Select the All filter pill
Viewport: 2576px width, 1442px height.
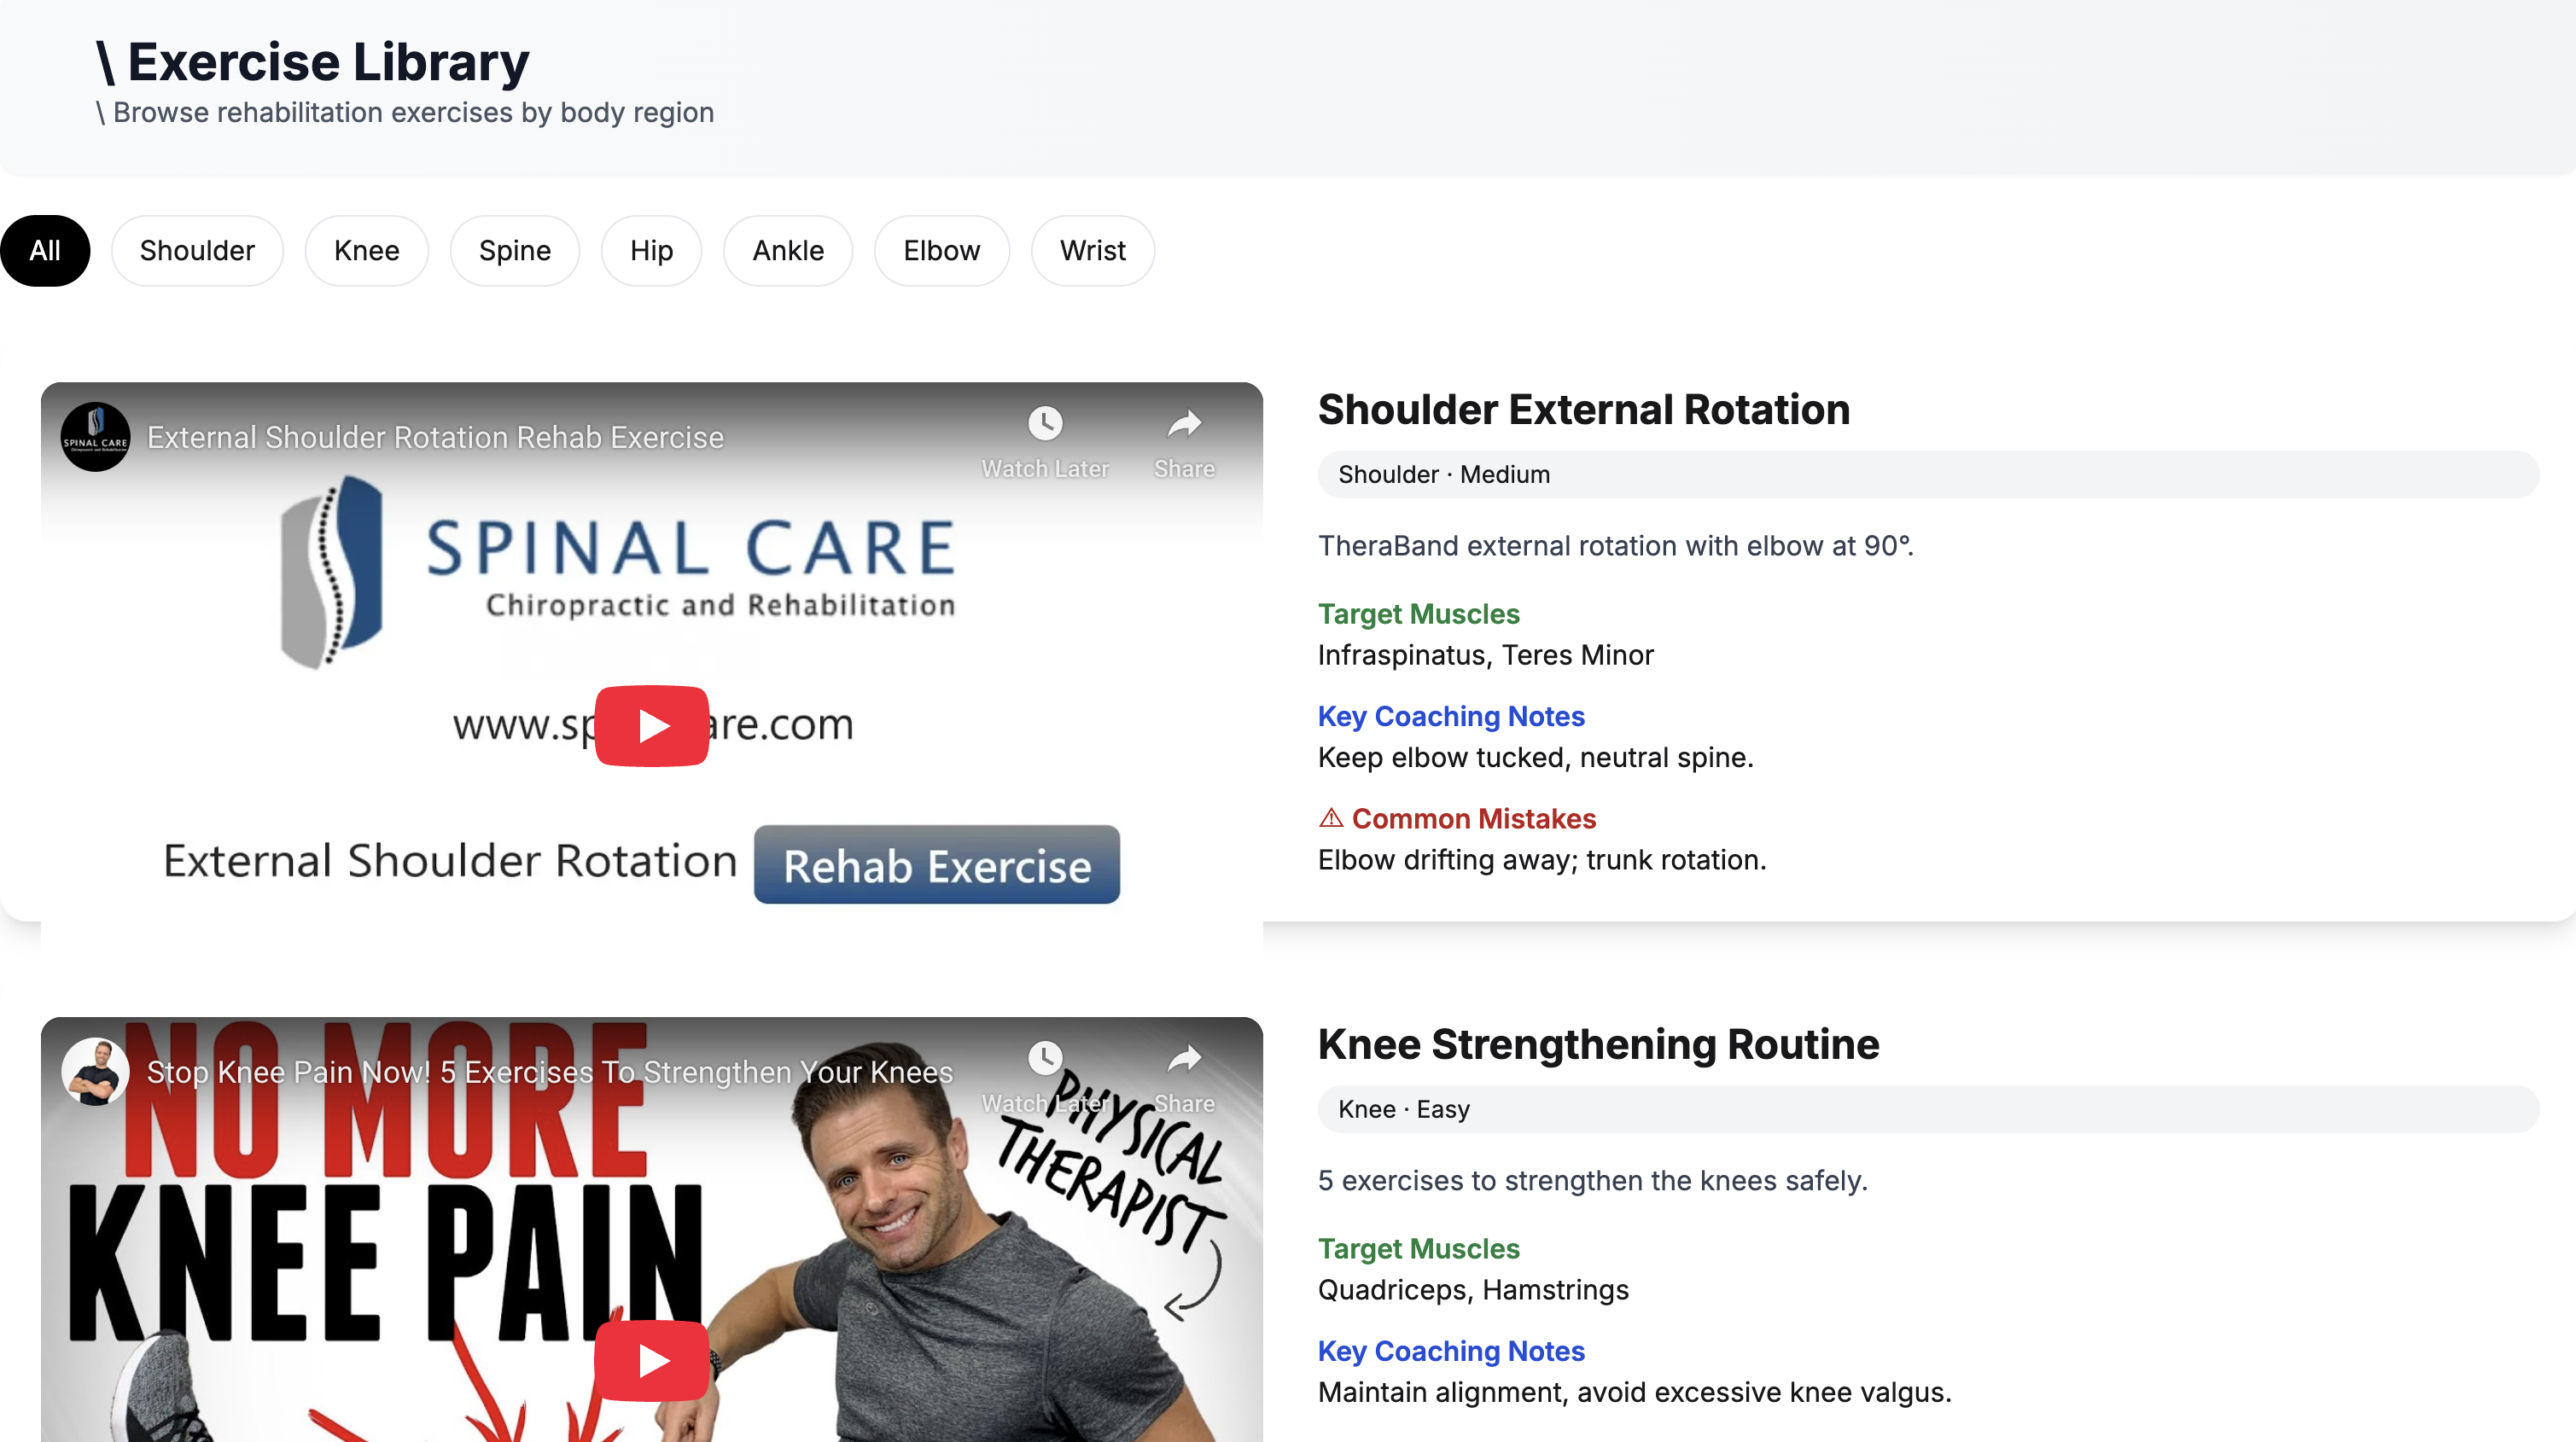pos(45,251)
